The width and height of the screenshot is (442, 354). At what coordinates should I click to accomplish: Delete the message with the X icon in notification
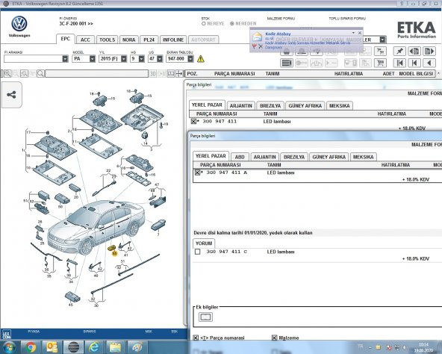point(261,46)
